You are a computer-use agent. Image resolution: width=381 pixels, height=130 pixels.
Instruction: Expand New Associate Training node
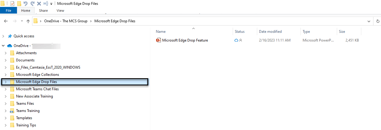click(5, 96)
